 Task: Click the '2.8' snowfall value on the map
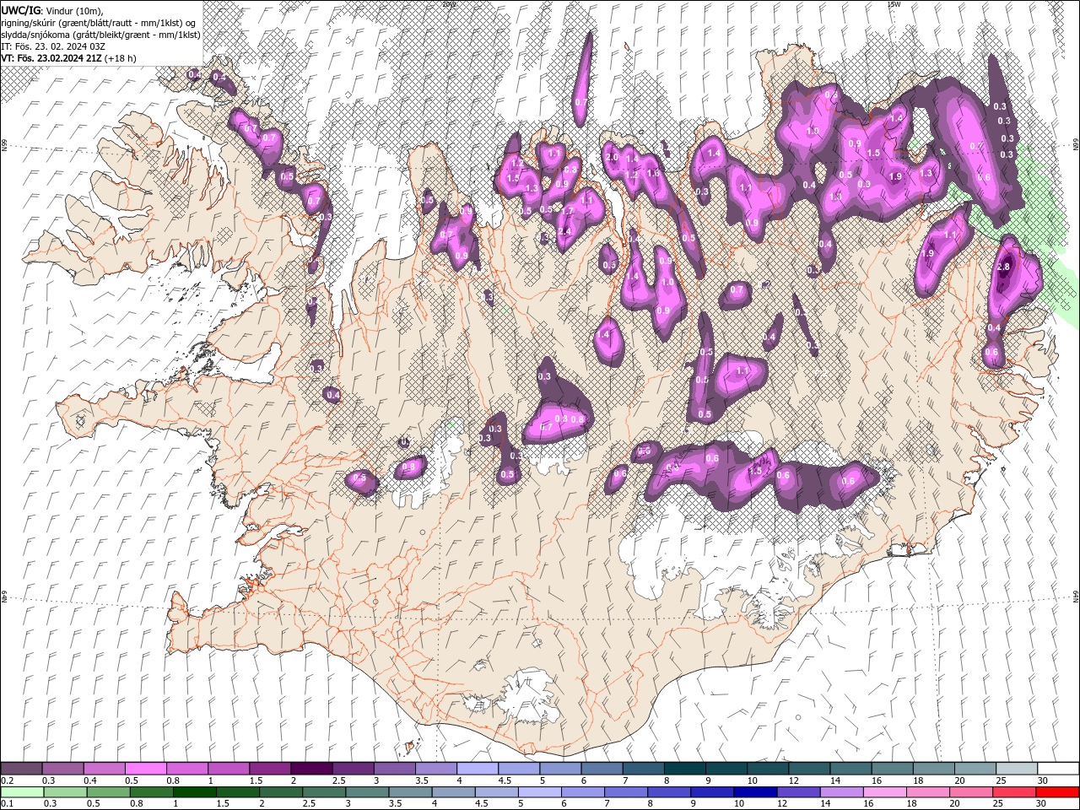[x=1003, y=267]
